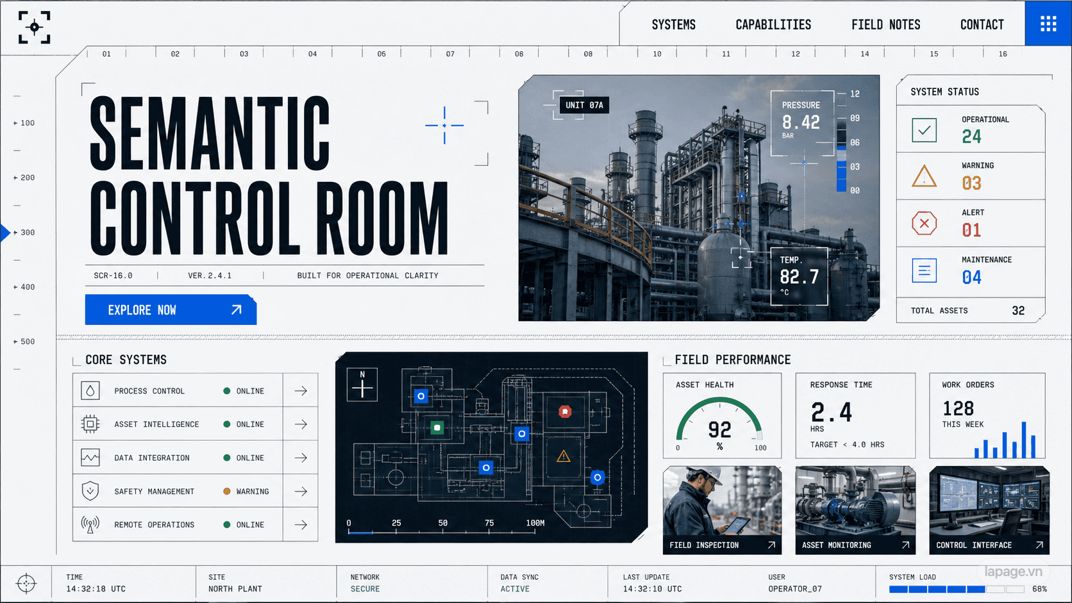Open the Field Inspection thumbnail
The image size is (1072, 603).
tap(722, 510)
